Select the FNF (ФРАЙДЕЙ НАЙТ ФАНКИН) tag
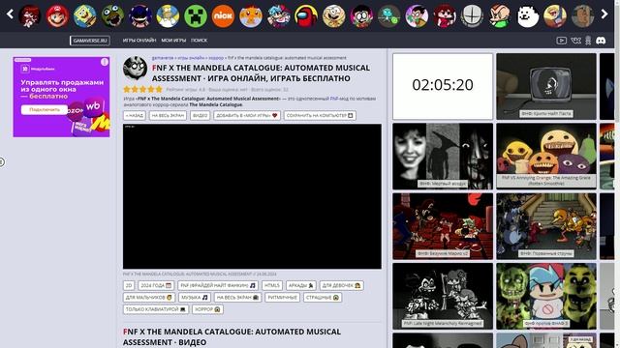Viewport: 620px width, 348px height. (218, 285)
